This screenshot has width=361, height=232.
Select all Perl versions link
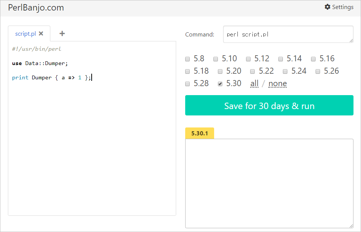pos(254,83)
